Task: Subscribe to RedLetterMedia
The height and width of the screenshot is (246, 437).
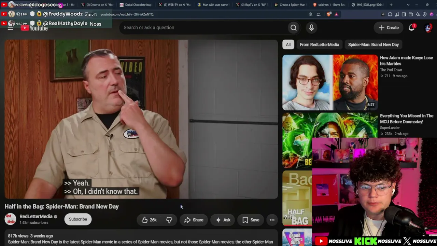Action: pyautogui.click(x=78, y=219)
